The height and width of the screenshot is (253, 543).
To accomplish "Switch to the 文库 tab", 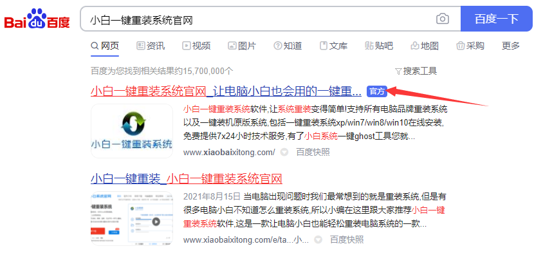I will pyautogui.click(x=333, y=46).
